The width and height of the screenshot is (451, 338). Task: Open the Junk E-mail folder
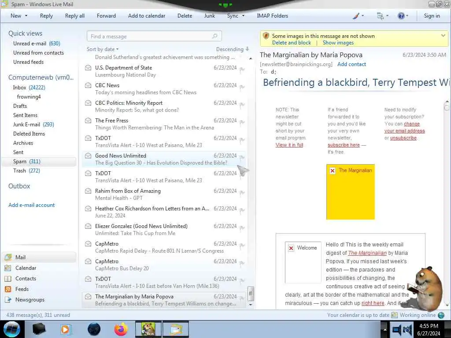point(33,125)
